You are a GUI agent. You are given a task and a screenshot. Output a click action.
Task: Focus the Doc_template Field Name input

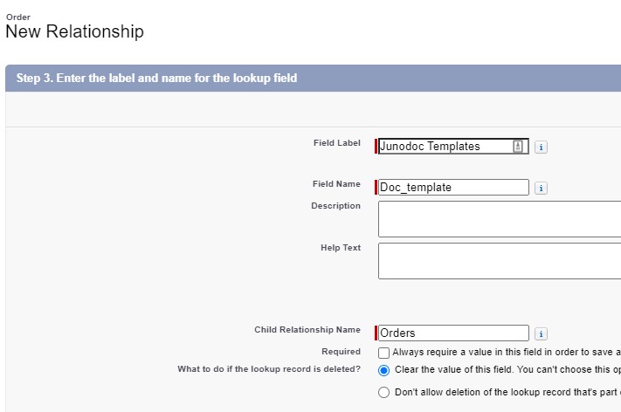pyautogui.click(x=453, y=187)
